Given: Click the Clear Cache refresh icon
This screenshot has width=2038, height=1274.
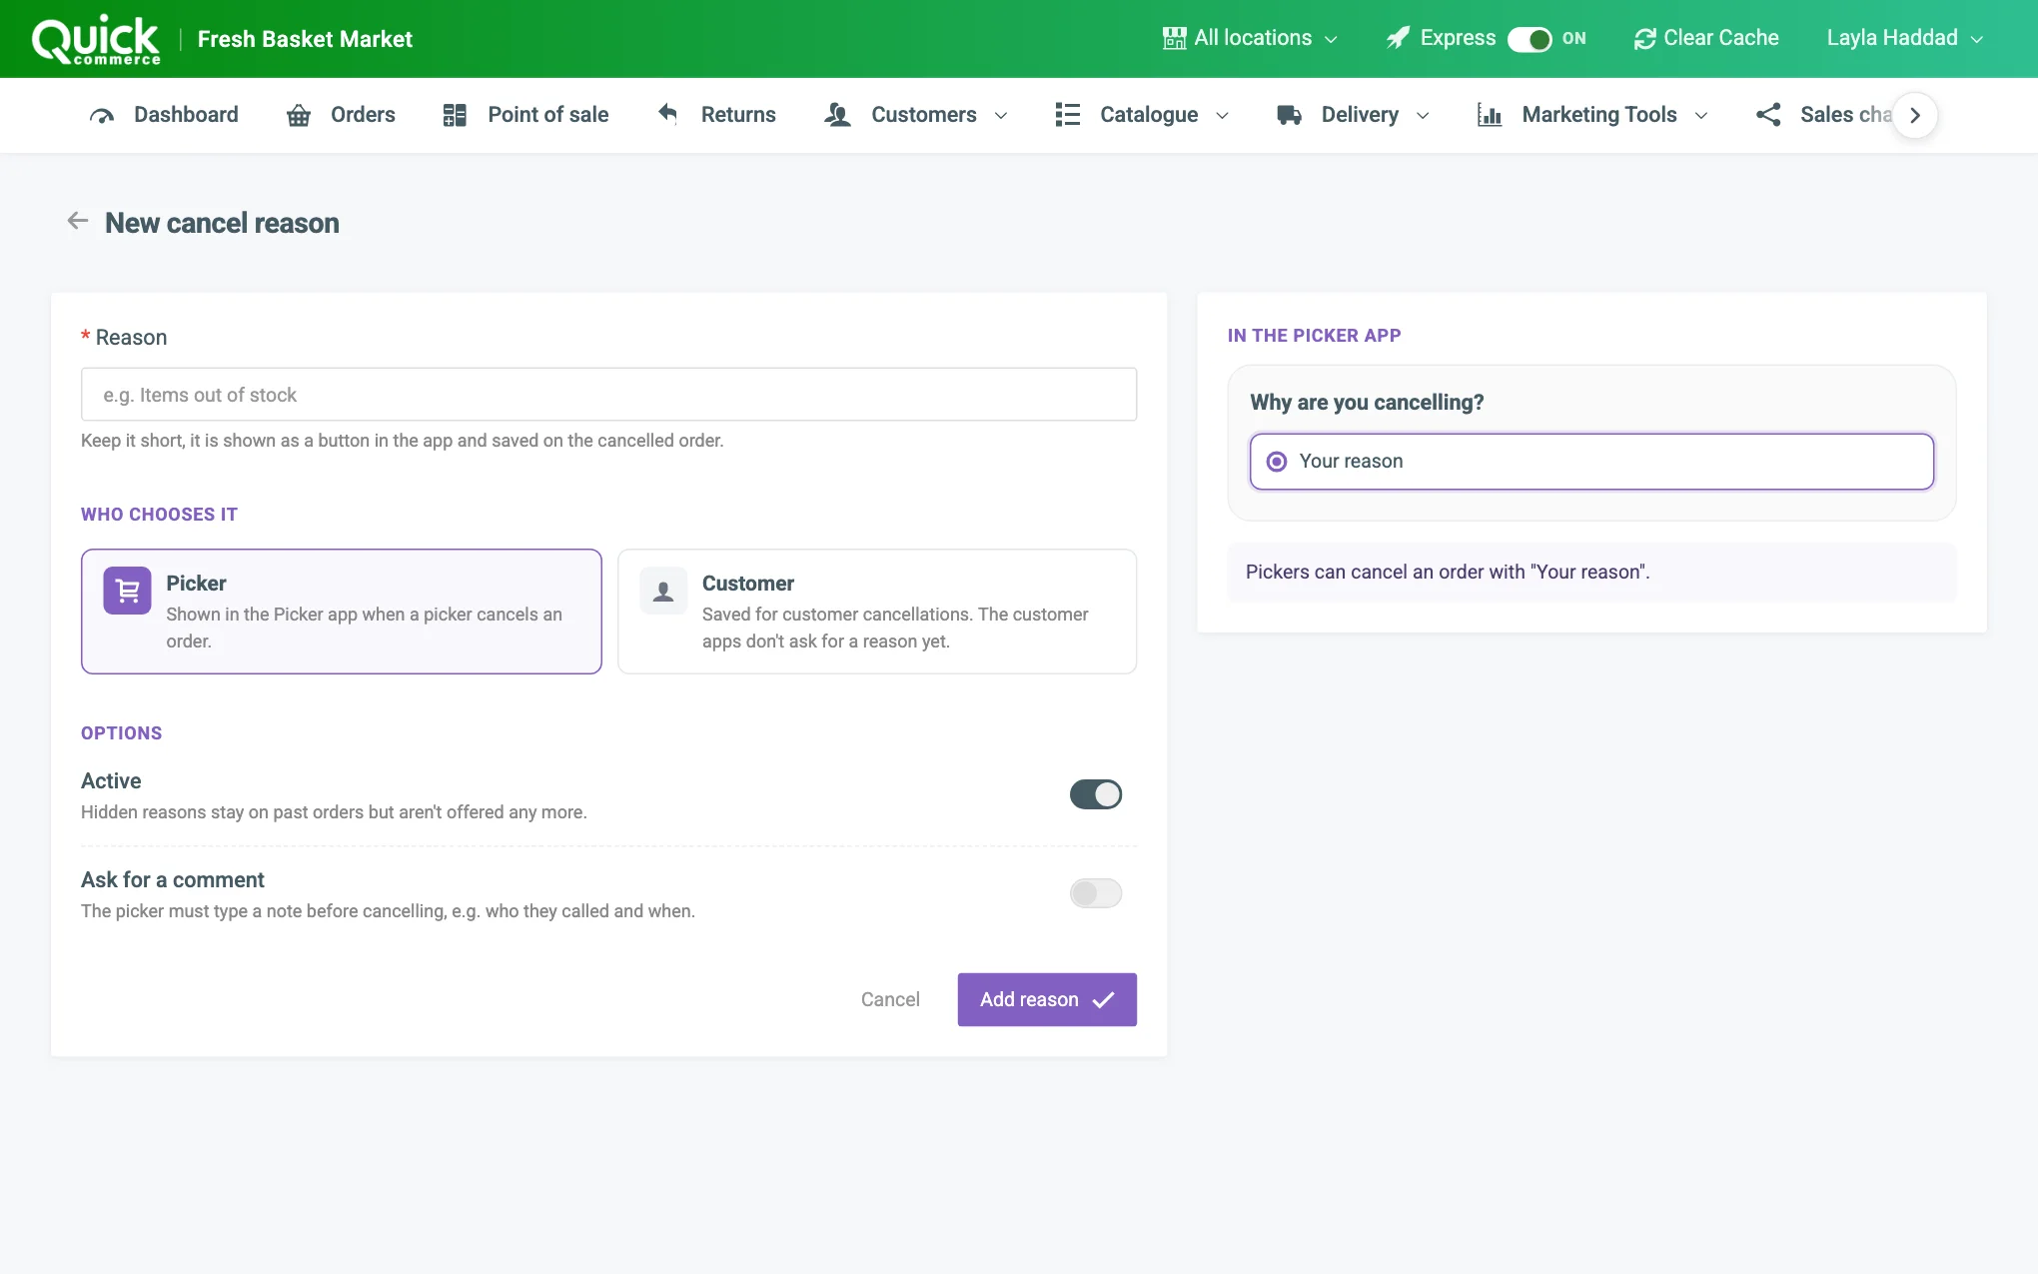Looking at the screenshot, I should pyautogui.click(x=1644, y=39).
